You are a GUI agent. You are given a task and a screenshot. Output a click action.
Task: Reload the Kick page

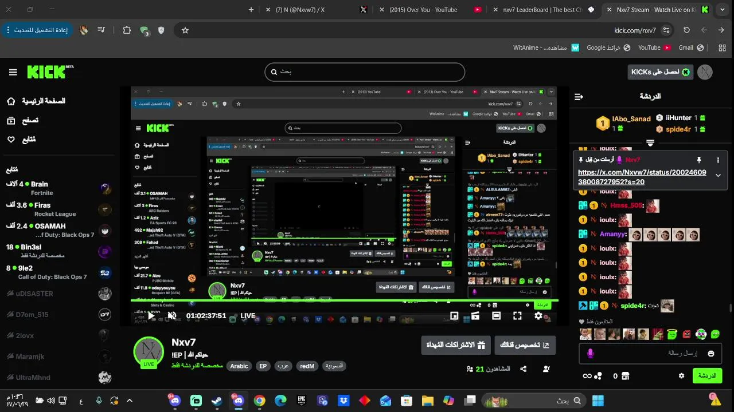[x=686, y=30]
